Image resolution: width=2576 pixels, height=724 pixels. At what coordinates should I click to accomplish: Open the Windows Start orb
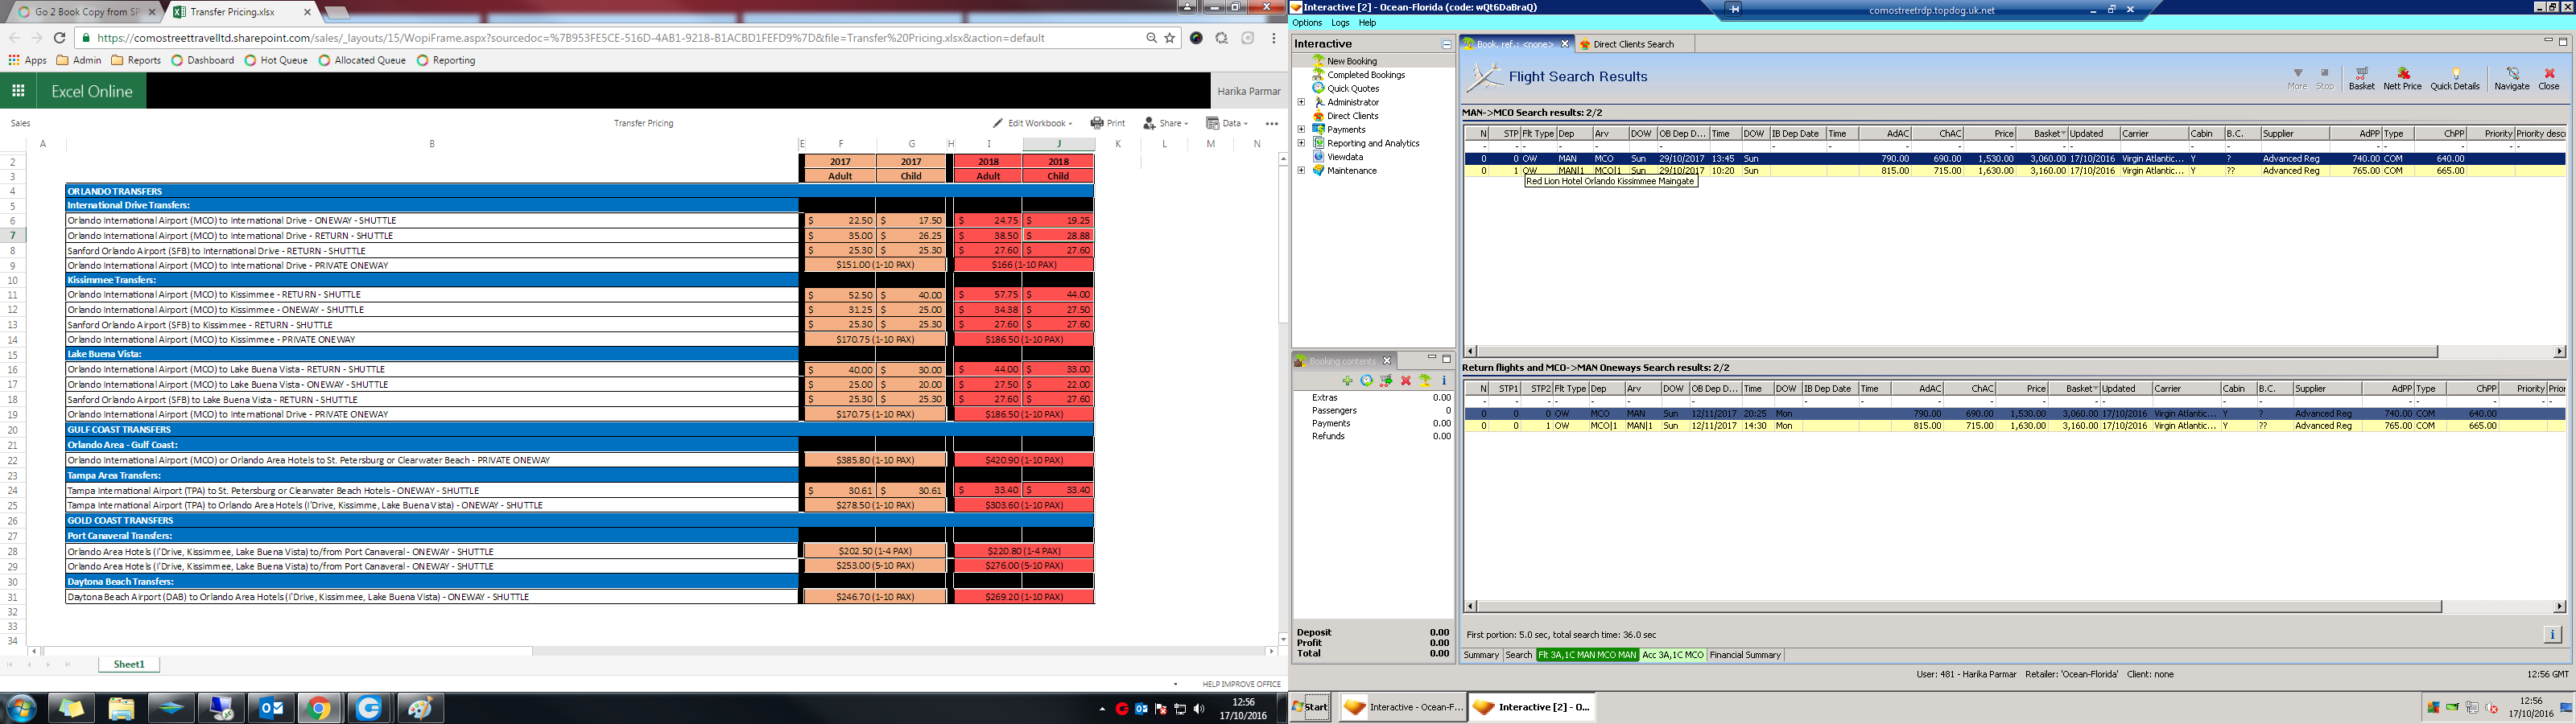coord(21,708)
